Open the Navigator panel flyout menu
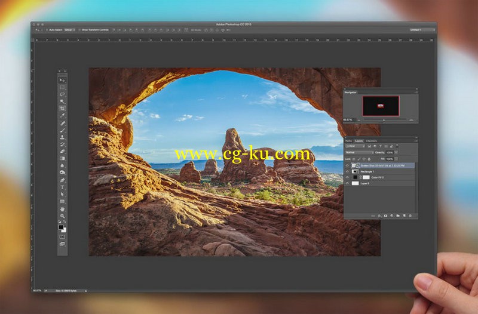This screenshot has width=478, height=314. tap(415, 92)
